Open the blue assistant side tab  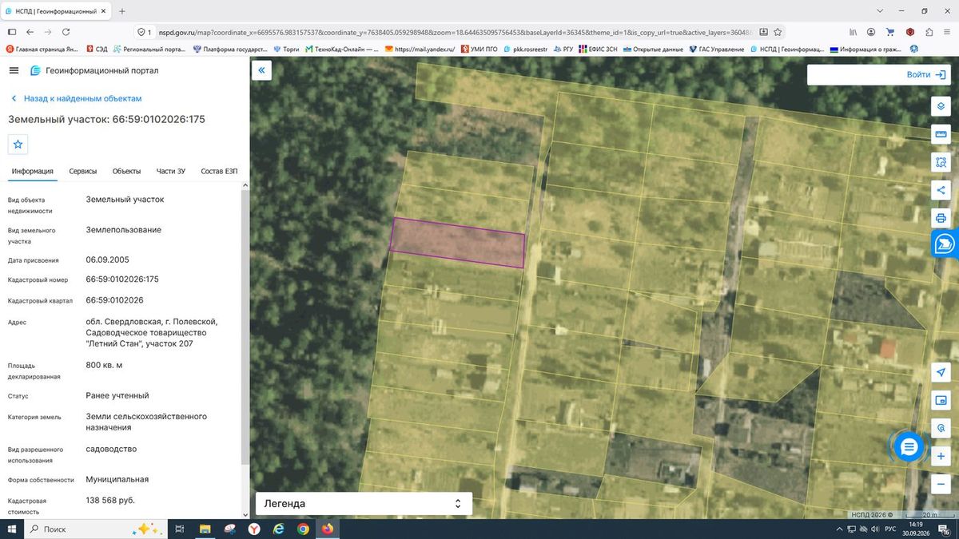[x=945, y=244]
